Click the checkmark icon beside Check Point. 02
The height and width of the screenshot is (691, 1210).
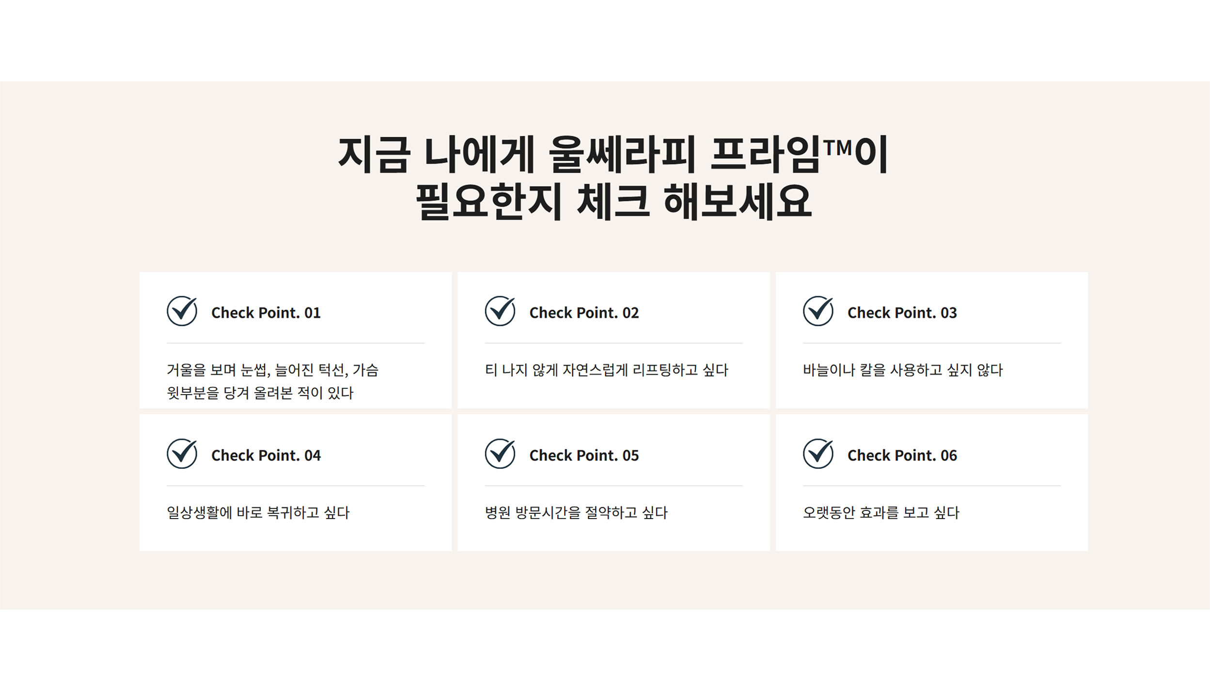tap(500, 311)
